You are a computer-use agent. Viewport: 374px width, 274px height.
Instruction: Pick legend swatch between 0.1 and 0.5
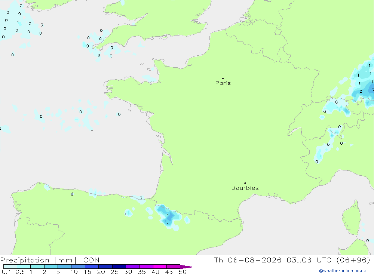pos(10,267)
